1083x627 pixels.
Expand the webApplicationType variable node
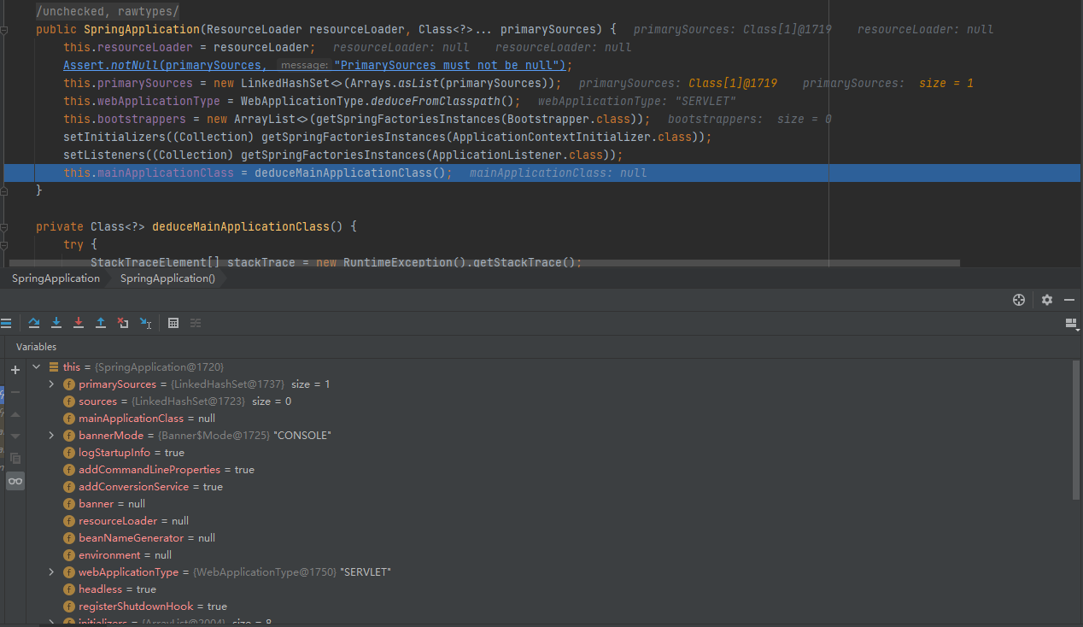pos(51,572)
